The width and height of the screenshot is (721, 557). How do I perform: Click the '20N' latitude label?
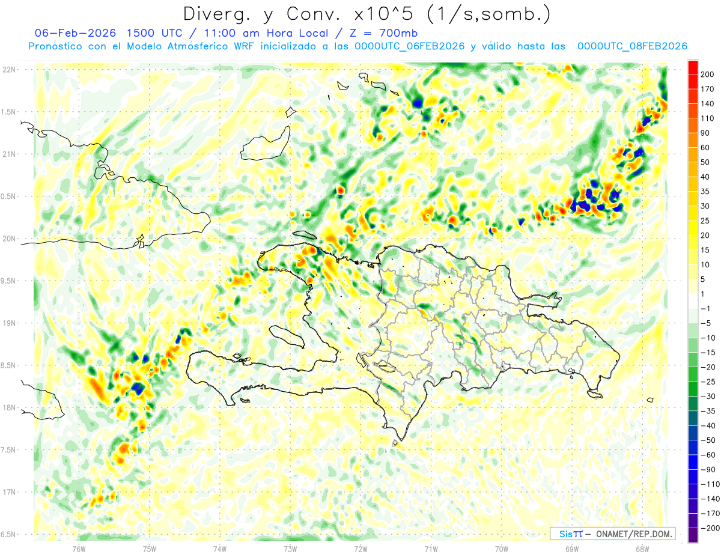coord(9,239)
